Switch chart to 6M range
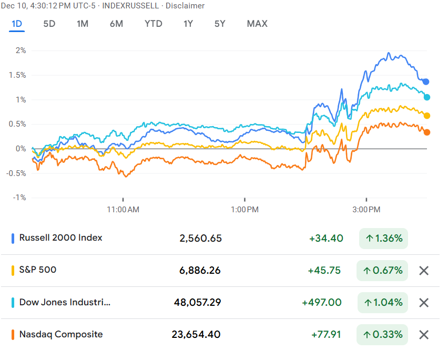Viewport: 448px width, 351px height. (116, 24)
